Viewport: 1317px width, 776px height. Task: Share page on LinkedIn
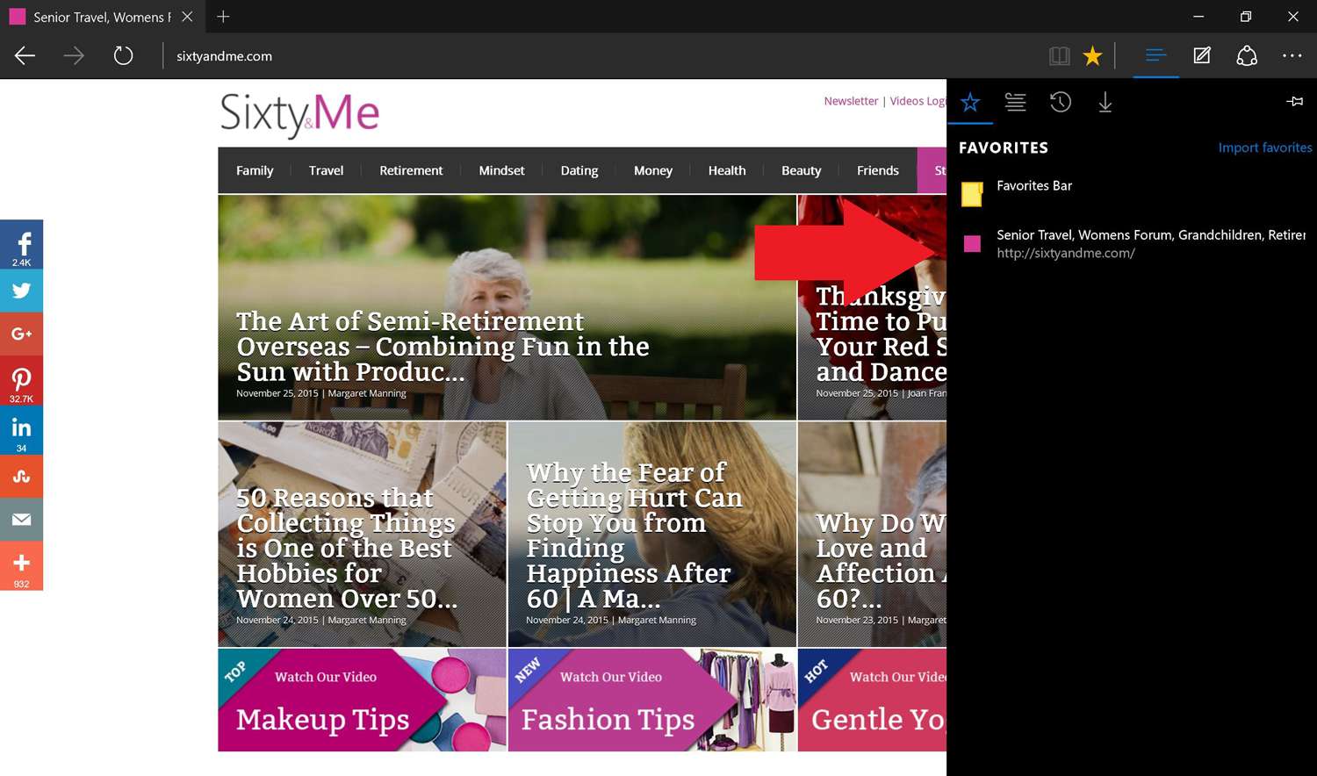point(21,430)
